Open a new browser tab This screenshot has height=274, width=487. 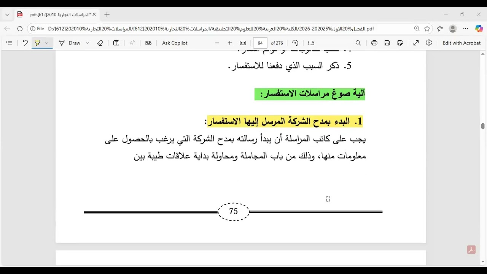(107, 14)
